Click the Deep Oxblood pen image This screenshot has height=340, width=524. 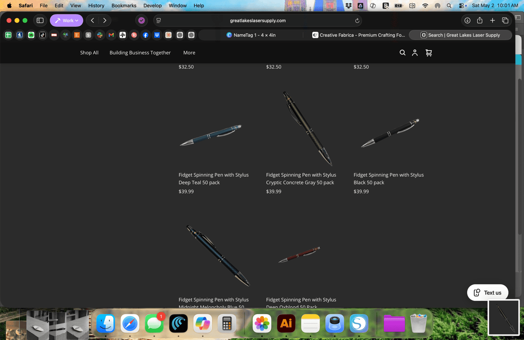click(299, 254)
